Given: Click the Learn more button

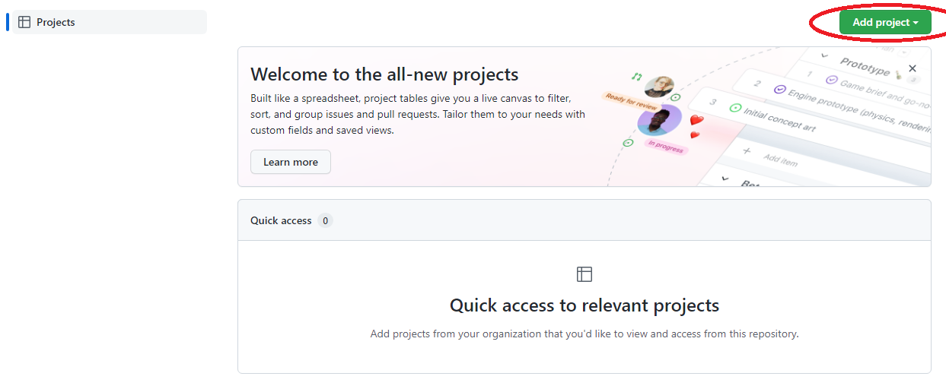Looking at the screenshot, I should click(x=290, y=162).
